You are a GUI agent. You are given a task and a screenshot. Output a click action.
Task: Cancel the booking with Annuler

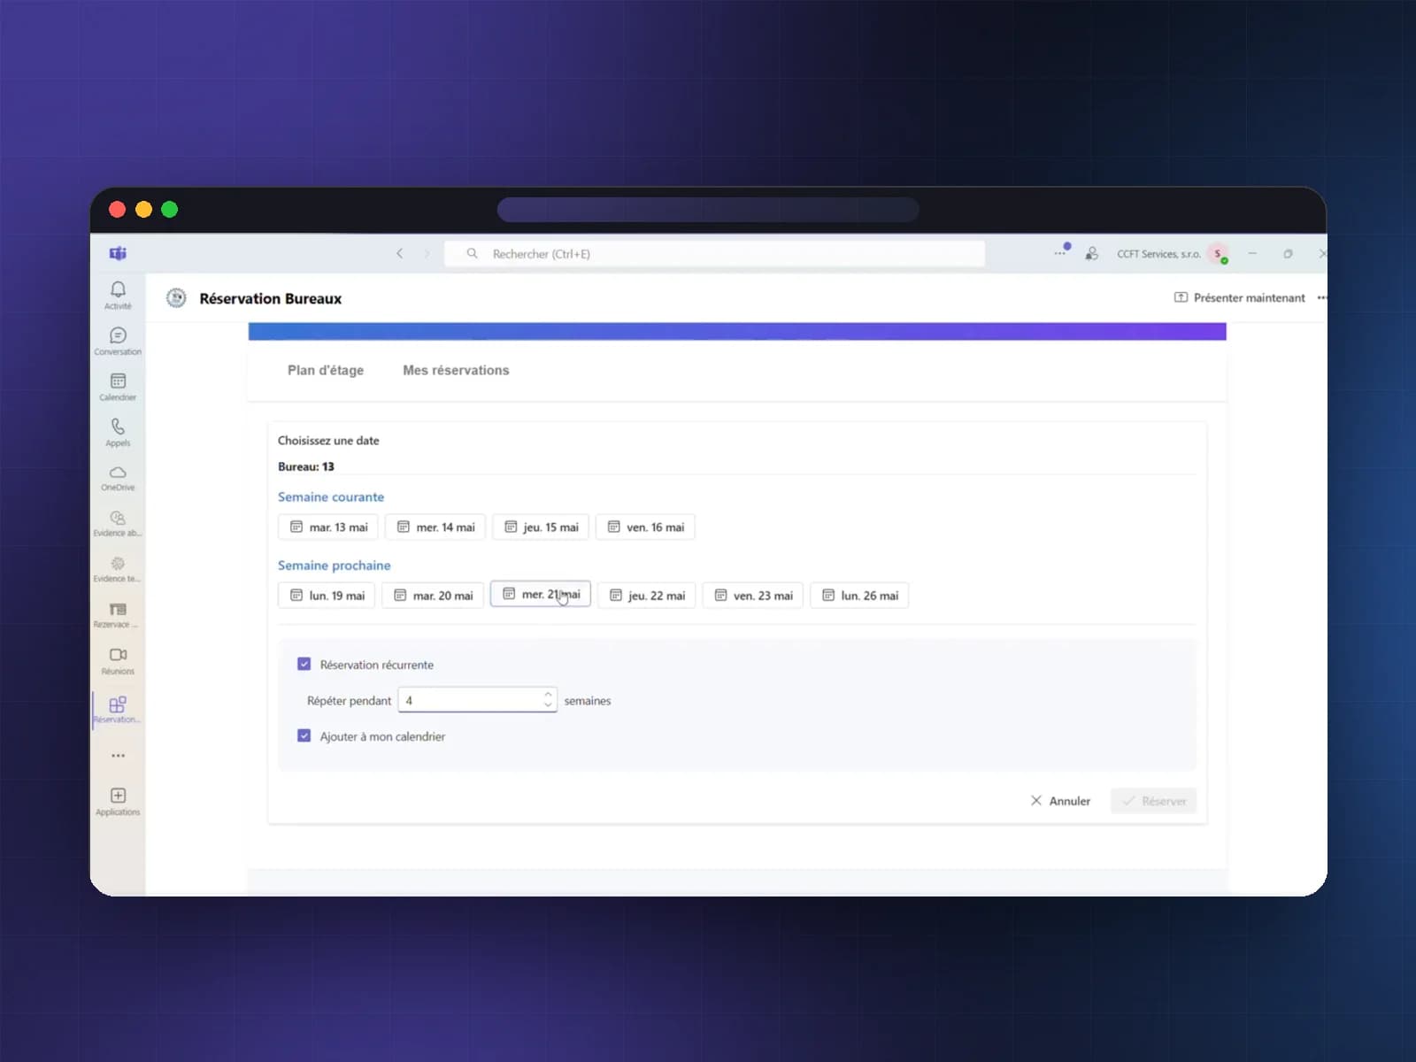click(1060, 801)
